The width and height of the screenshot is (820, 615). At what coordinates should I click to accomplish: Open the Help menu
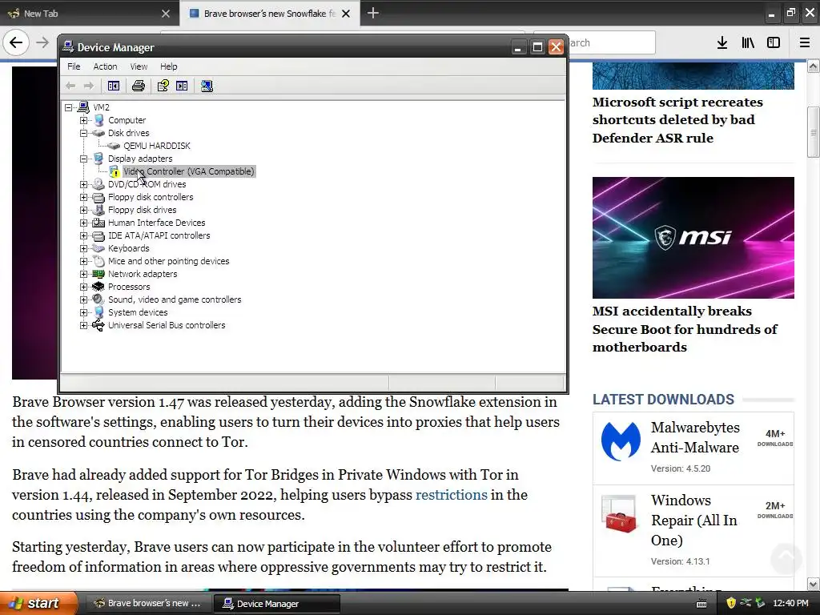point(168,66)
